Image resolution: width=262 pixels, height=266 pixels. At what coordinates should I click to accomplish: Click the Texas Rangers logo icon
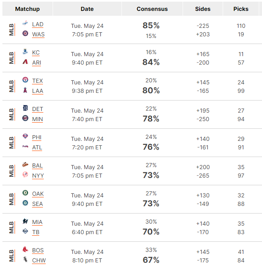pyautogui.click(x=25, y=80)
